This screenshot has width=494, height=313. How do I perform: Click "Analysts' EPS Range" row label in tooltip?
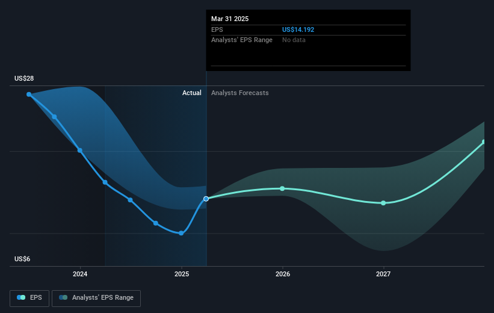tap(242, 40)
